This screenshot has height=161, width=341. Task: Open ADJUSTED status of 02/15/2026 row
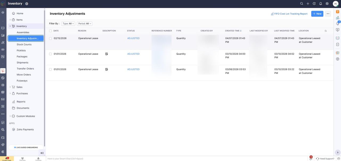[133, 38]
